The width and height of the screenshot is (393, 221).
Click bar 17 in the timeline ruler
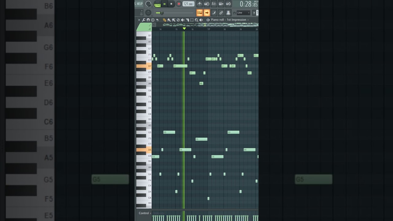[208, 29]
